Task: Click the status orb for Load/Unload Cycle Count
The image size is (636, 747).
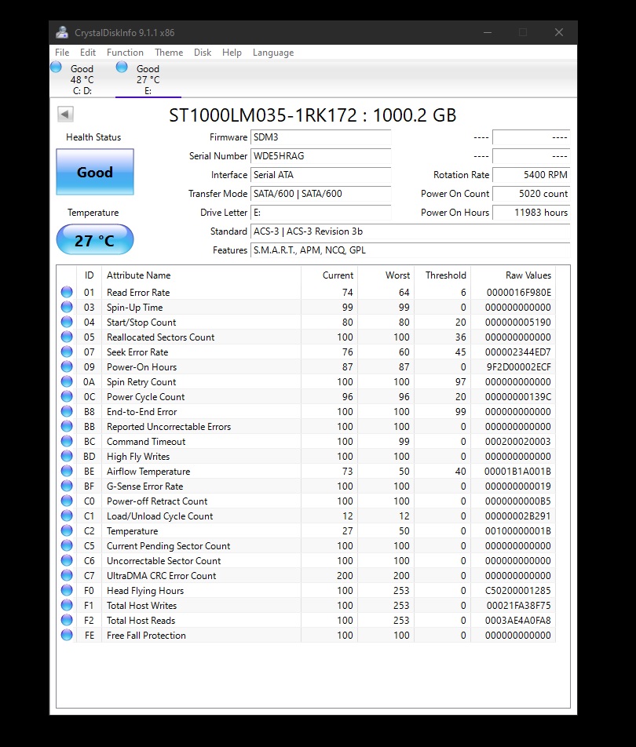Action: 67,516
